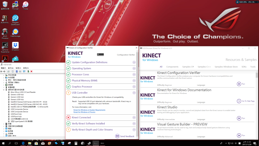The height and width of the screenshot is (146, 259).
Task: Open the 檔案(F) menu in Device Manager
Action: [x=3, y=68]
